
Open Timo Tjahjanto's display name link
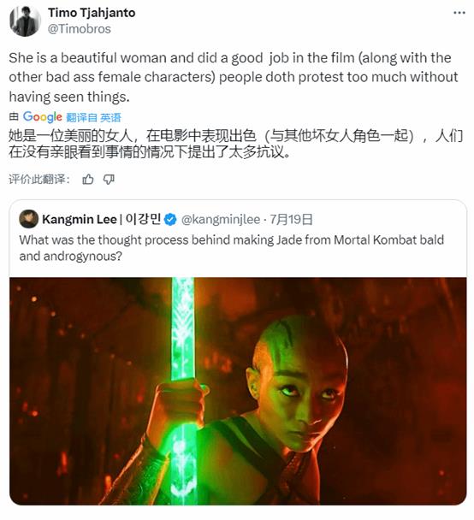click(x=92, y=13)
